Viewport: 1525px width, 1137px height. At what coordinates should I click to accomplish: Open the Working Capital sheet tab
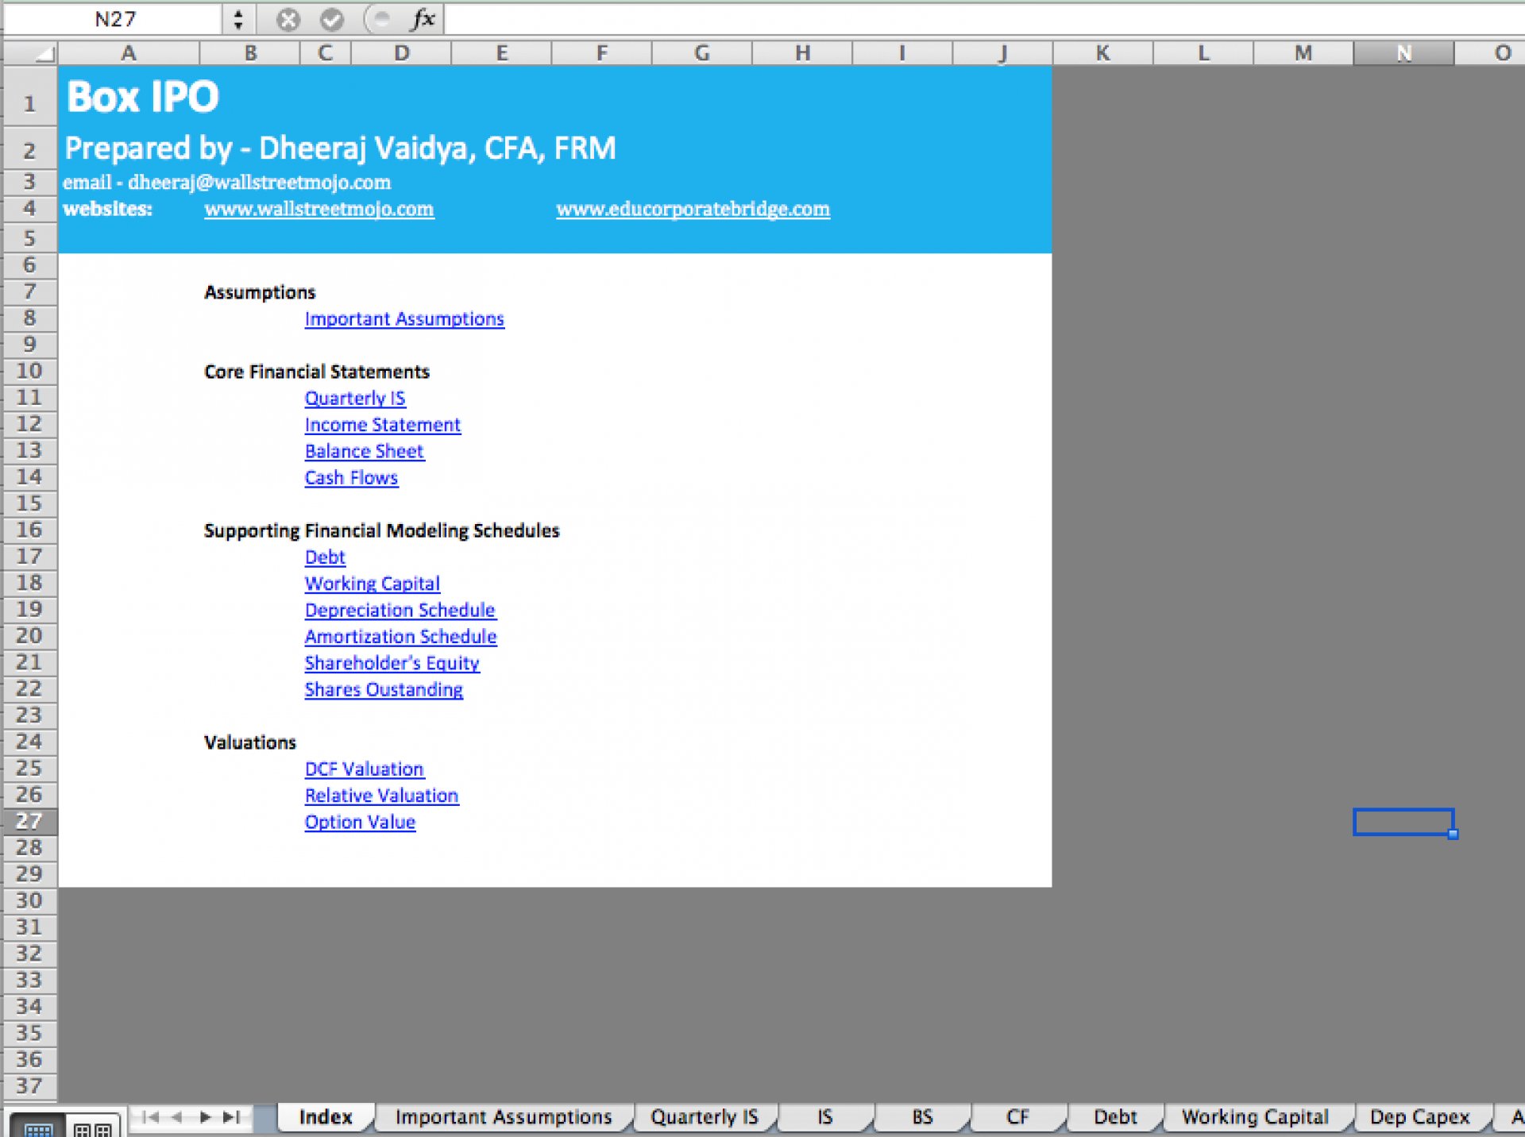(1255, 1116)
